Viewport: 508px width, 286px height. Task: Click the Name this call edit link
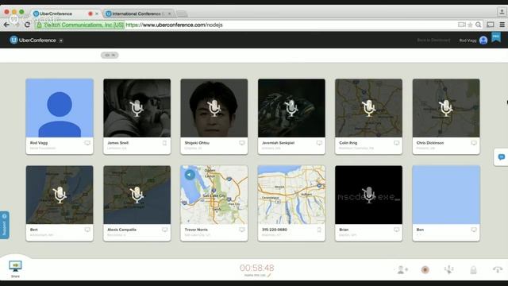coord(257,276)
